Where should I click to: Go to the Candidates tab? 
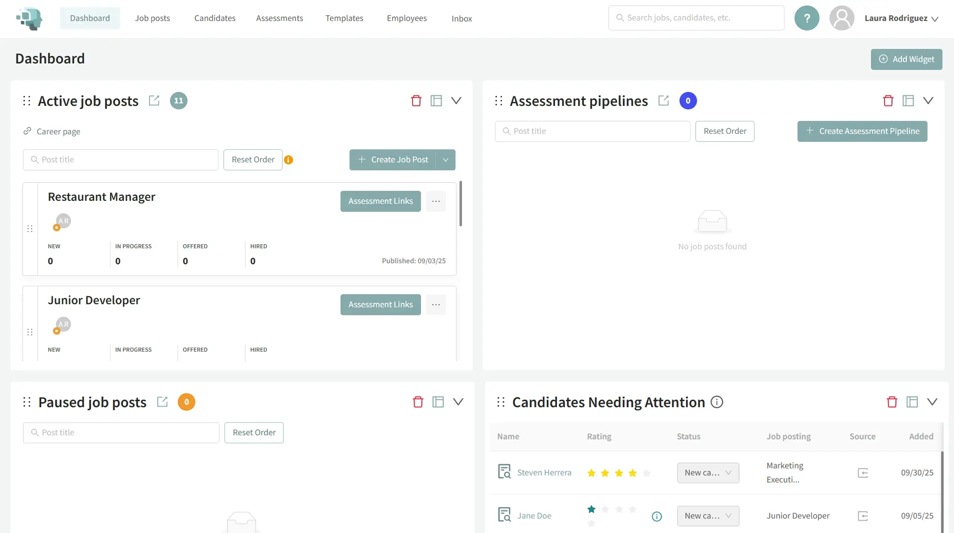214,18
